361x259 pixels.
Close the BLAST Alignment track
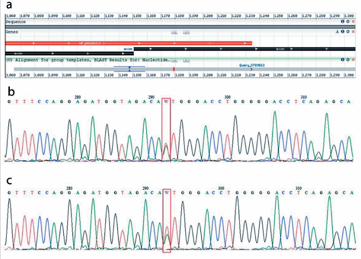[353, 60]
